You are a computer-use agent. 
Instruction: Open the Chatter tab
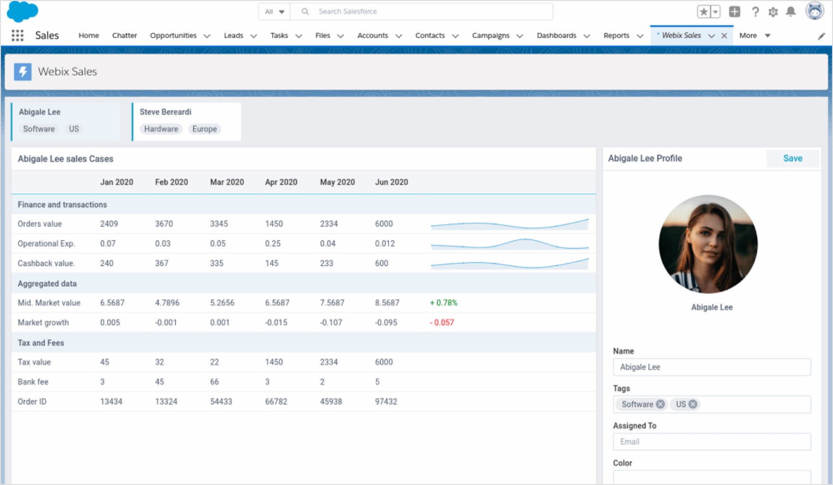tap(124, 35)
